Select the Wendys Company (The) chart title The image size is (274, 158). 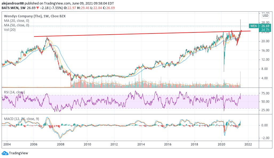[x=35, y=16]
